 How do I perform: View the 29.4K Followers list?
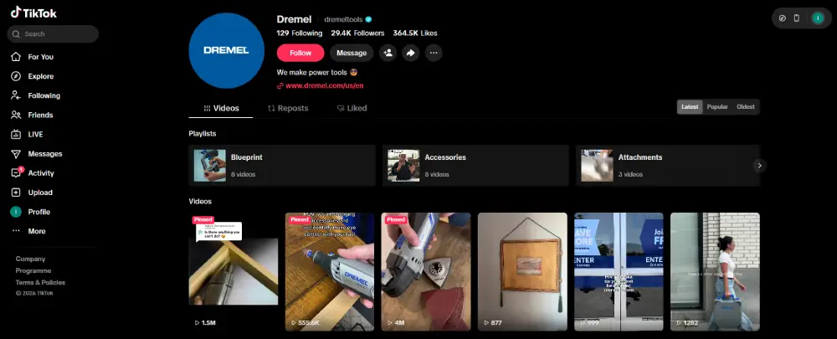tap(357, 33)
